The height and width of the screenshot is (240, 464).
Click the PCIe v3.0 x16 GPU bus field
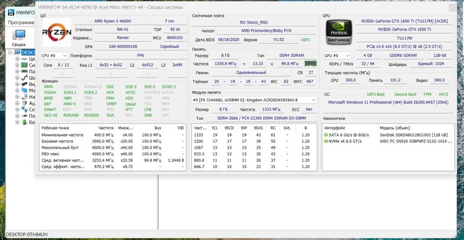click(404, 47)
